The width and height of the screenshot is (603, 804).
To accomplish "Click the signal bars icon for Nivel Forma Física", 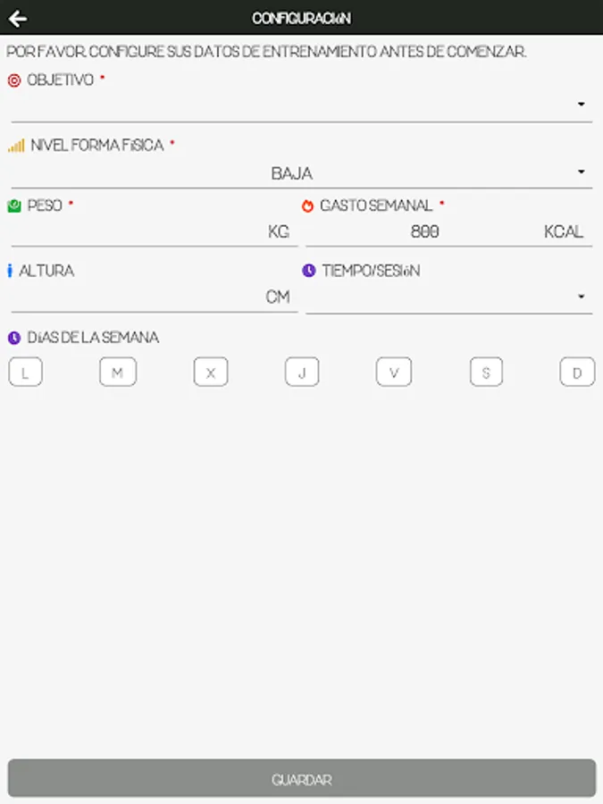I will coord(16,146).
